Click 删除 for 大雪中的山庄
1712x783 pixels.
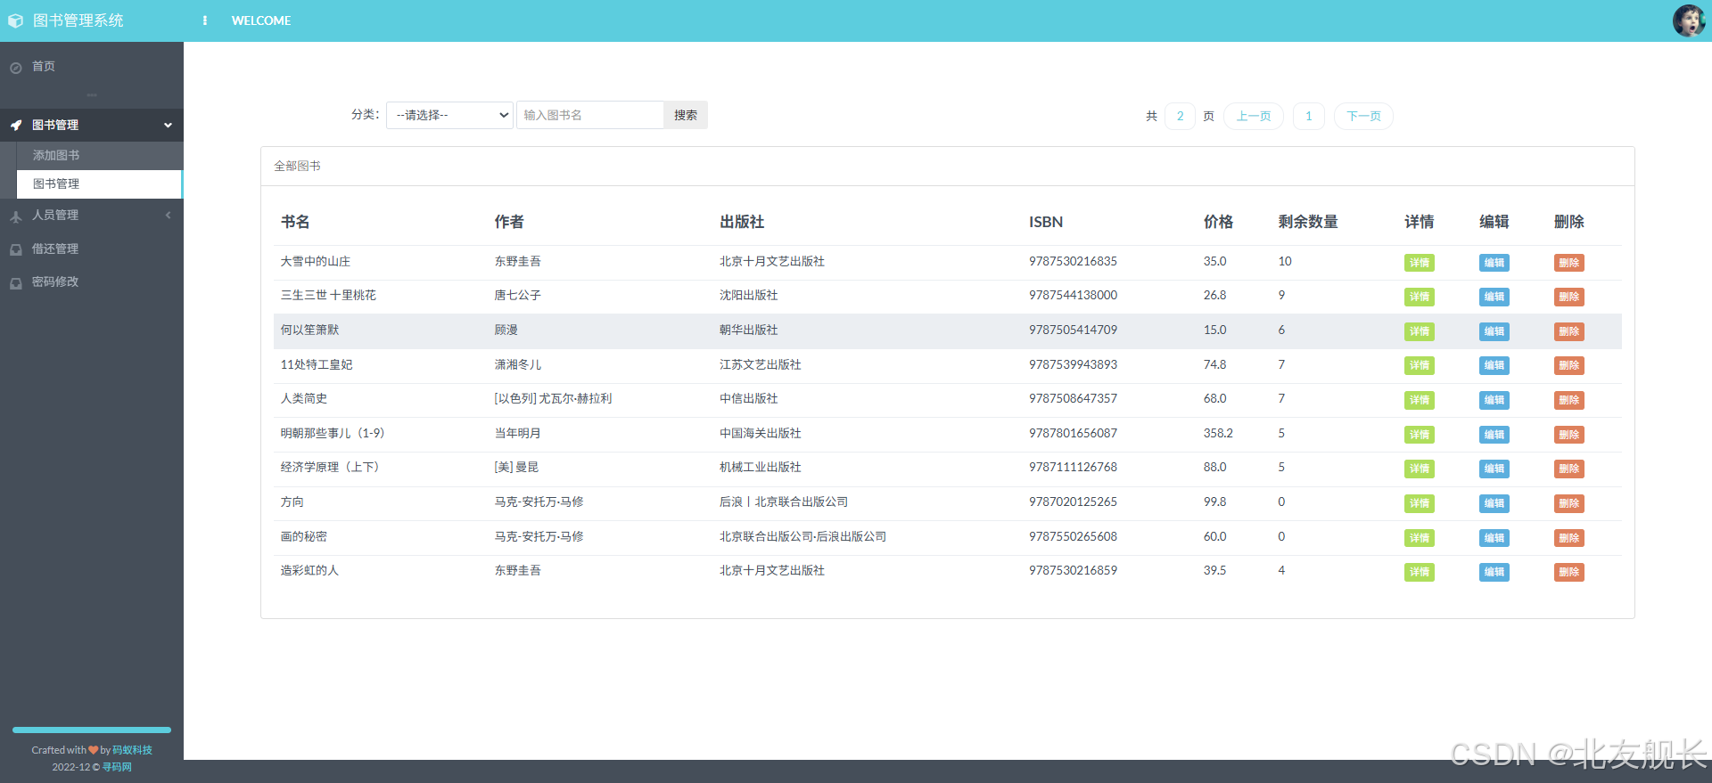click(x=1569, y=263)
